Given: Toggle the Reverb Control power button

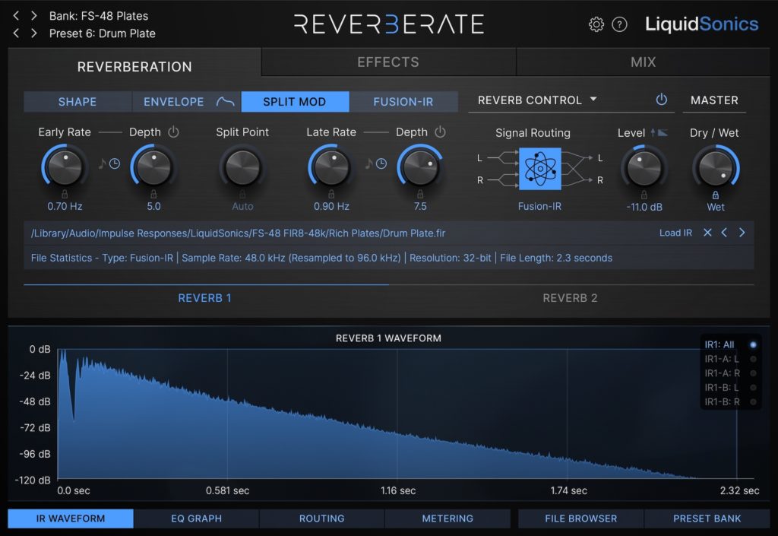Looking at the screenshot, I should point(661,100).
